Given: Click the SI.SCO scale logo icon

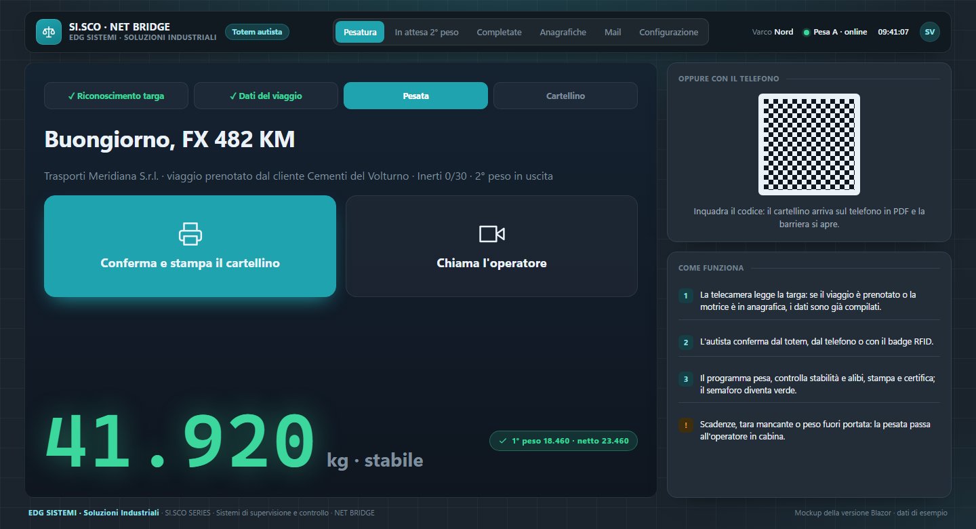Looking at the screenshot, I should tap(48, 32).
